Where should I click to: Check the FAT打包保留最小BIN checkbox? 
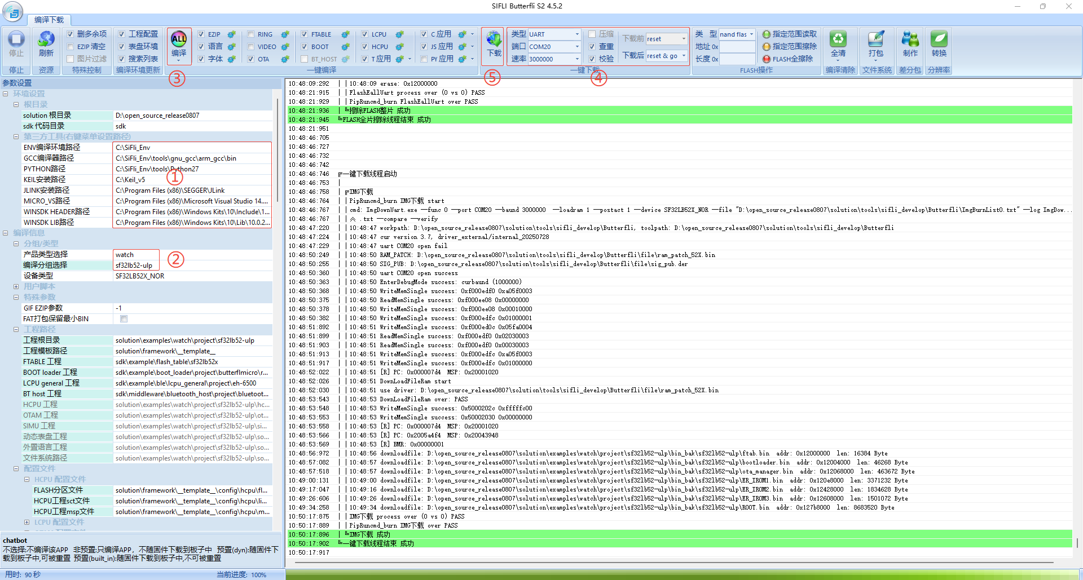click(x=124, y=319)
